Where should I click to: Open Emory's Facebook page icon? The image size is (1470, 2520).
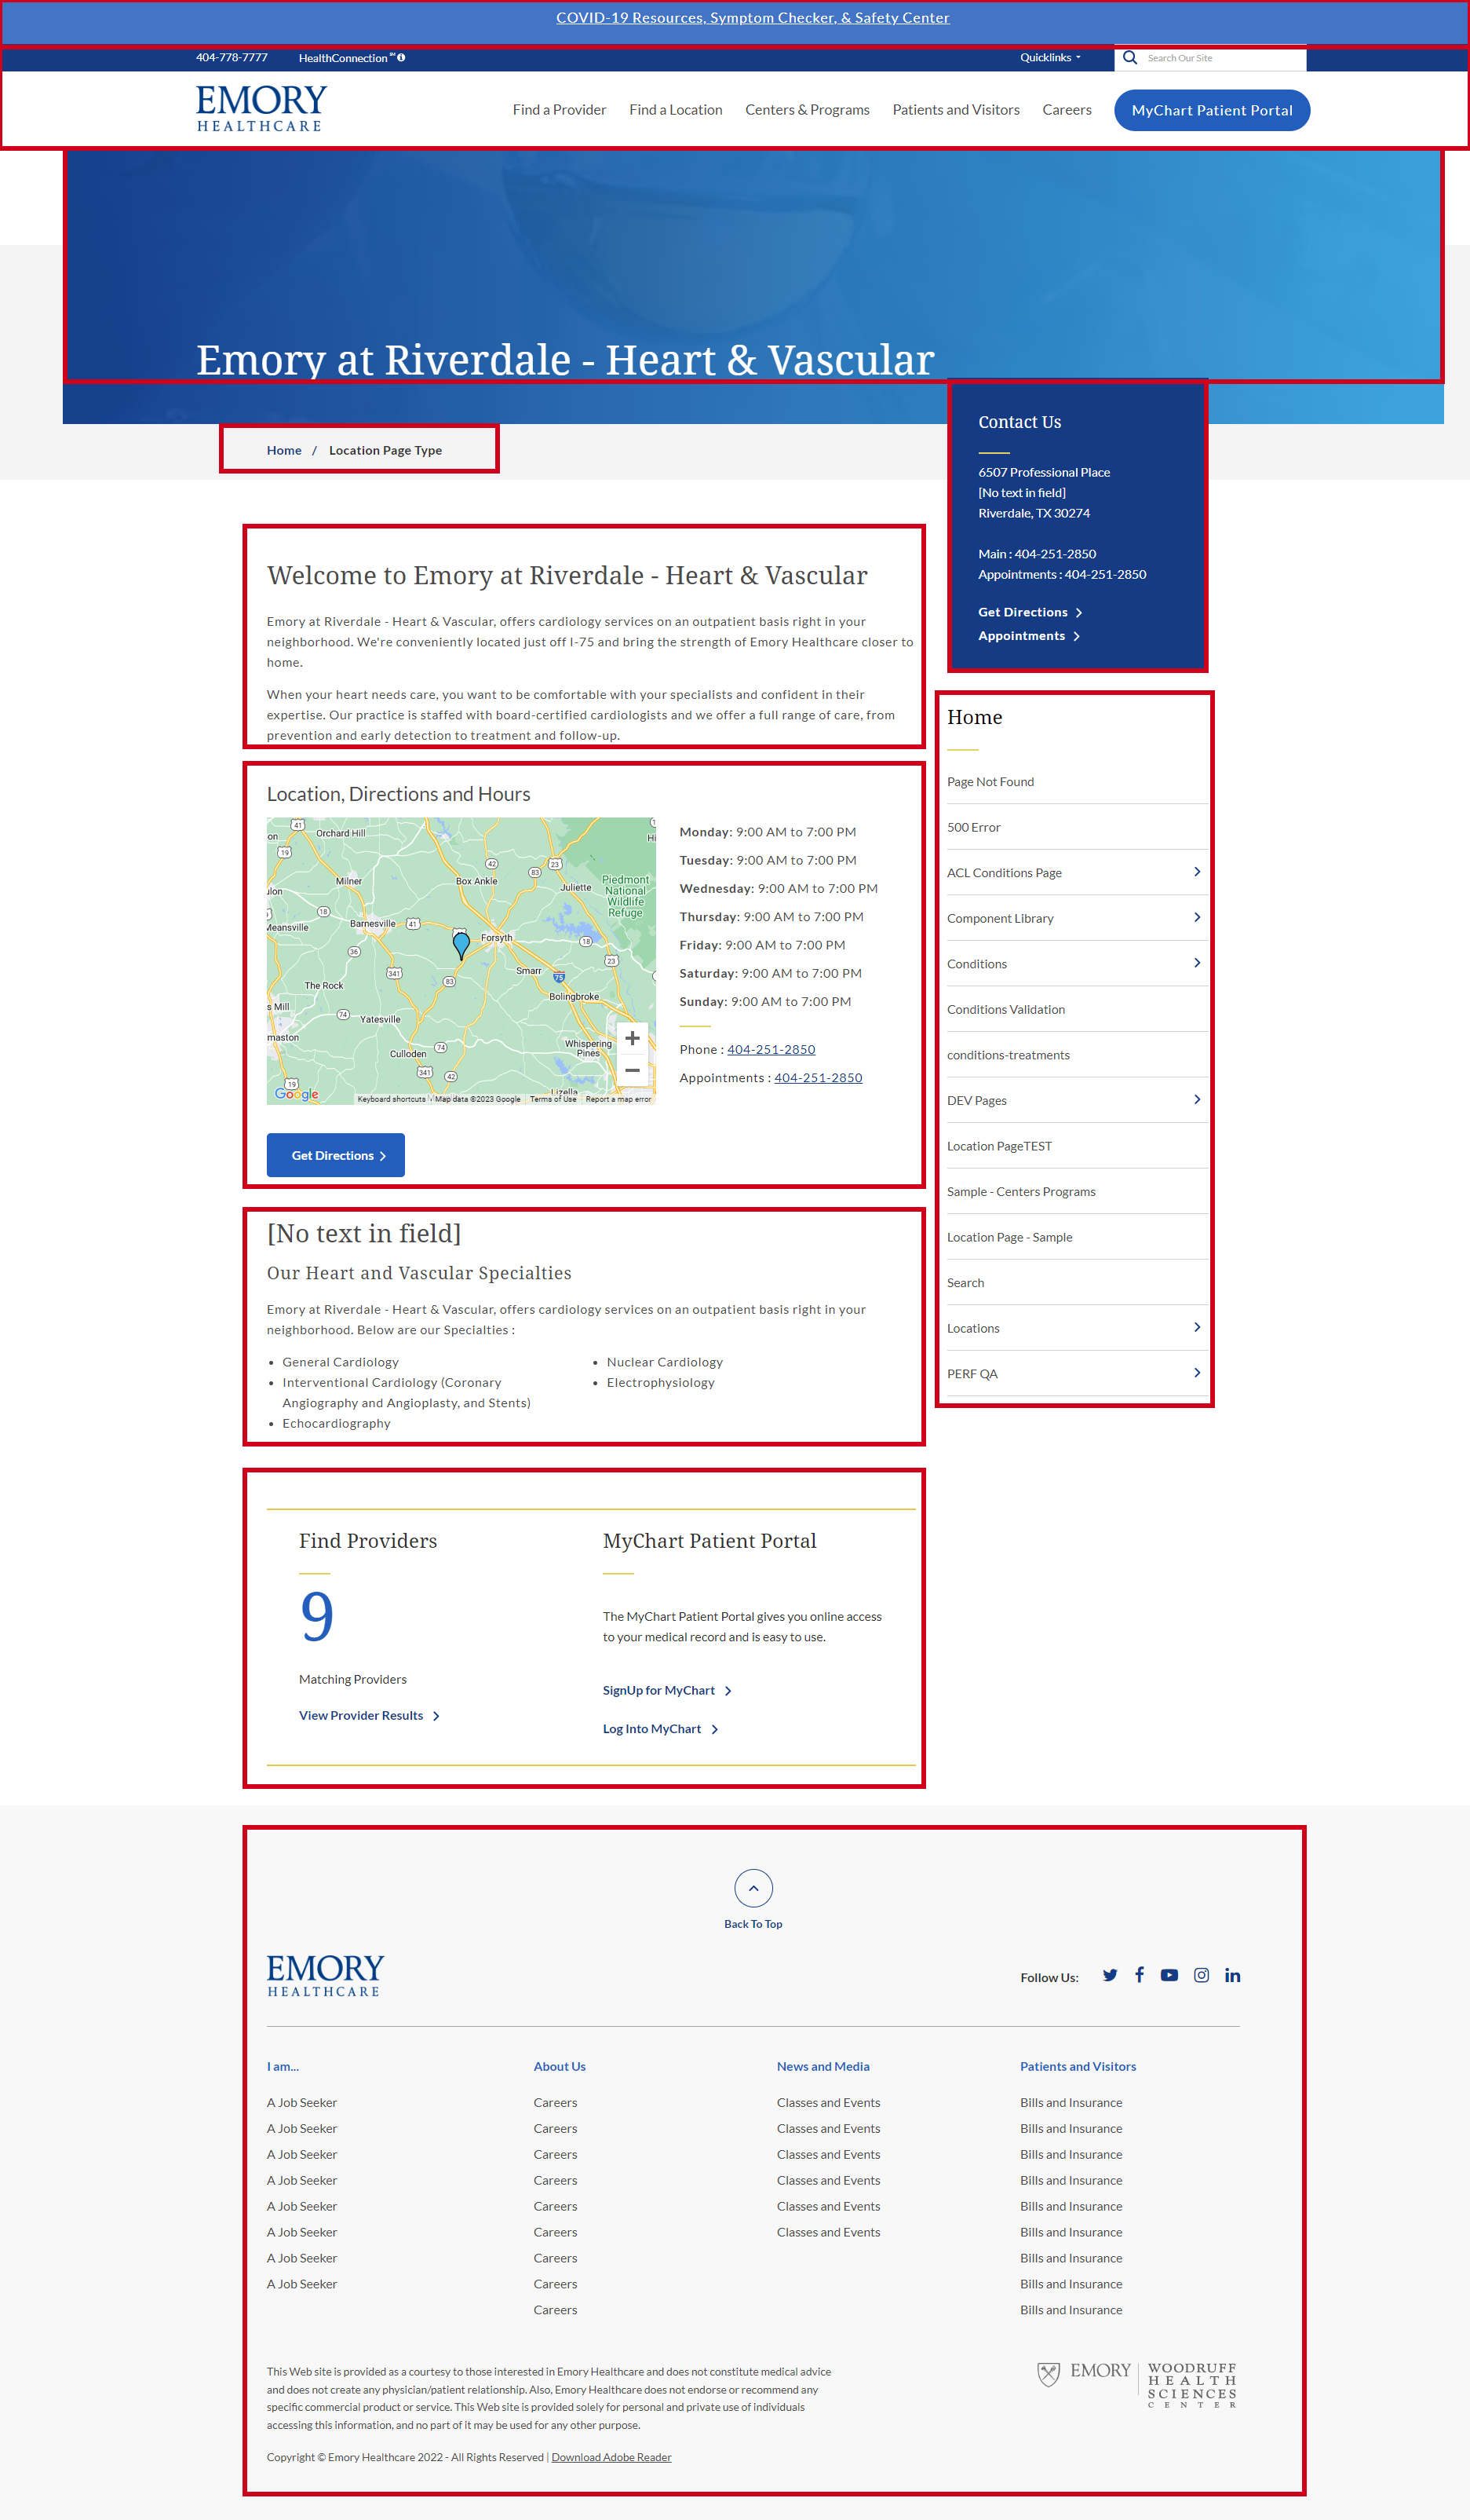[x=1140, y=1975]
